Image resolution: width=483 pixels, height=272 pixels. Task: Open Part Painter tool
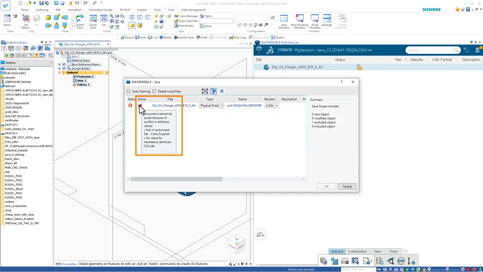point(184,26)
